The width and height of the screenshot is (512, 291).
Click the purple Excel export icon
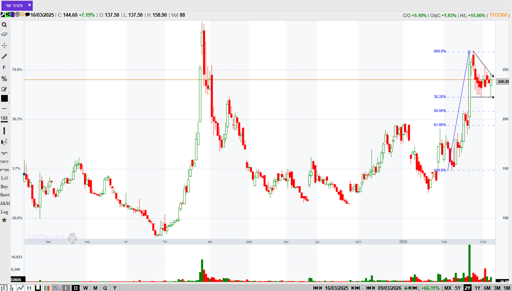coord(12,15)
